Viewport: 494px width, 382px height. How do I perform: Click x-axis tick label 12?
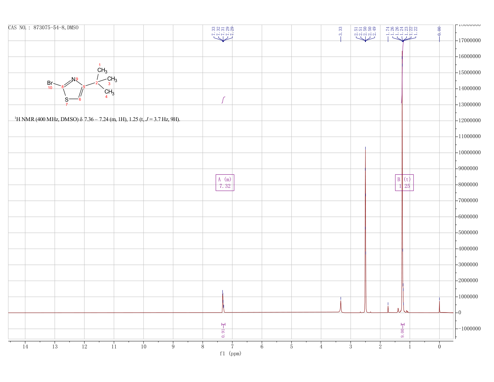pyautogui.click(x=84, y=347)
